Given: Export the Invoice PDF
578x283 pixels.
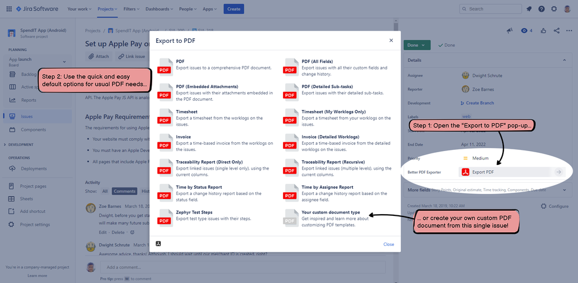Looking at the screenshot, I should point(216,143).
